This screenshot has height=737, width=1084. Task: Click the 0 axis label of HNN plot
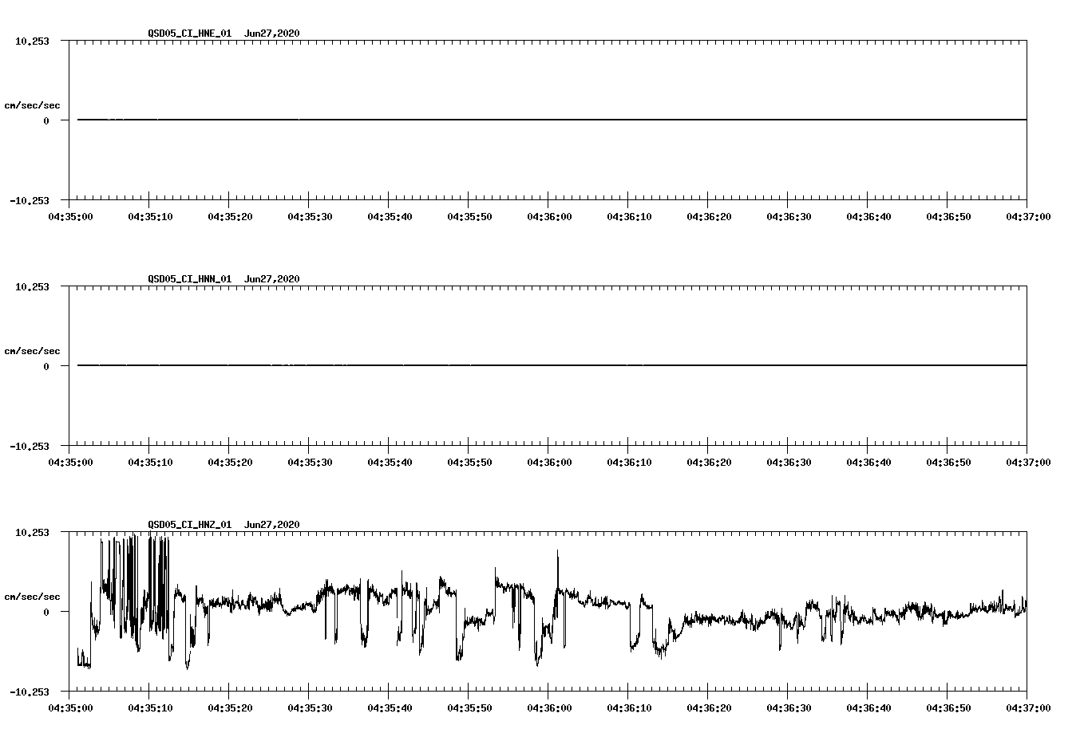pyautogui.click(x=46, y=366)
